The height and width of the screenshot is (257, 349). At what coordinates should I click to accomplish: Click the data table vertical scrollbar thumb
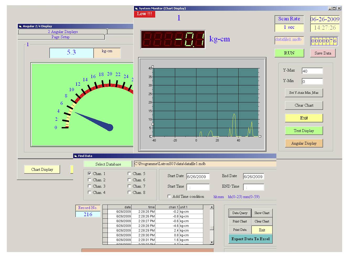pos(212,228)
